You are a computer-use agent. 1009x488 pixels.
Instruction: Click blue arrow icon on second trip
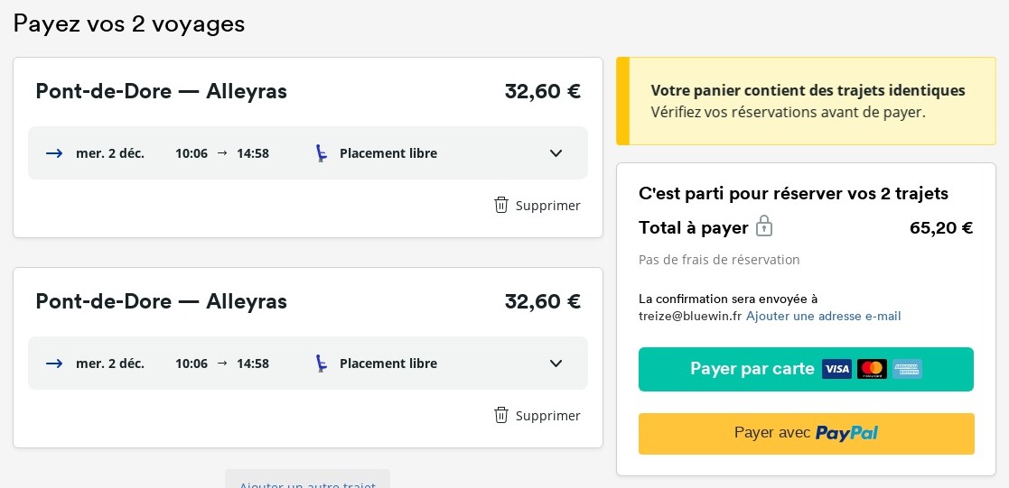(55, 364)
